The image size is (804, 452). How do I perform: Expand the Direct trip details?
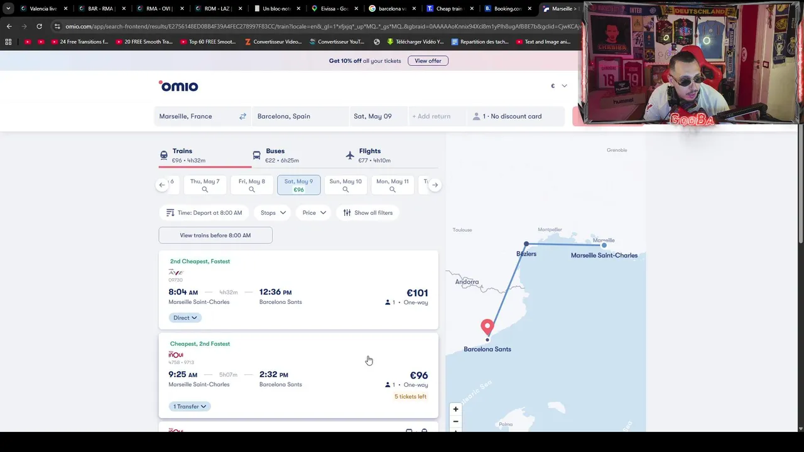[x=185, y=318]
